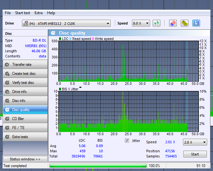
Task: Open the FE / TE test
Action: pyautogui.click(x=25, y=128)
